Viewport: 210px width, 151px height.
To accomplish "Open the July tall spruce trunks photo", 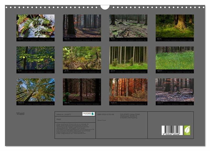I will point(128,58).
